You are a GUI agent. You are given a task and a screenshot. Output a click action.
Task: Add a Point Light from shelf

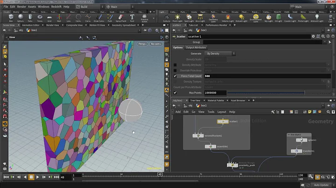177,18
